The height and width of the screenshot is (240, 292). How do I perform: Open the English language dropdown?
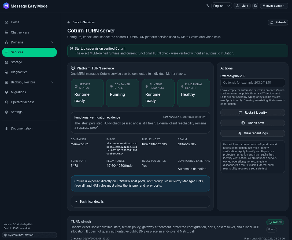point(221,6)
